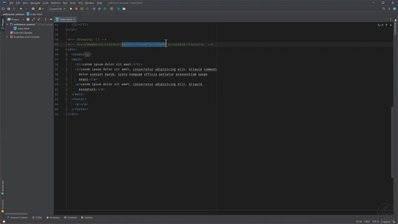Go to previous highlighted error arrow
Image resolution: width=398 pixels, height=224 pixels.
coord(386,25)
